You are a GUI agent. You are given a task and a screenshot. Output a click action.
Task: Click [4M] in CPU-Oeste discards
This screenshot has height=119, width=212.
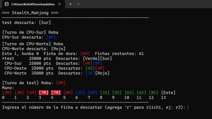(x=100, y=68)
